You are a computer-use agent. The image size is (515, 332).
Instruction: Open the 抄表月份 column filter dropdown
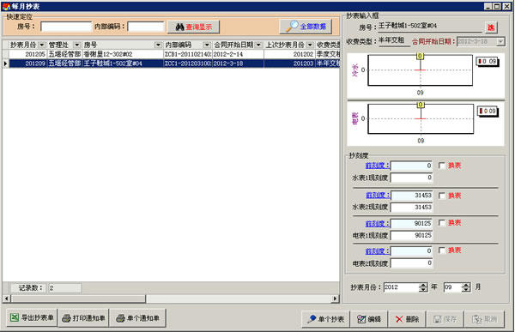pos(42,45)
